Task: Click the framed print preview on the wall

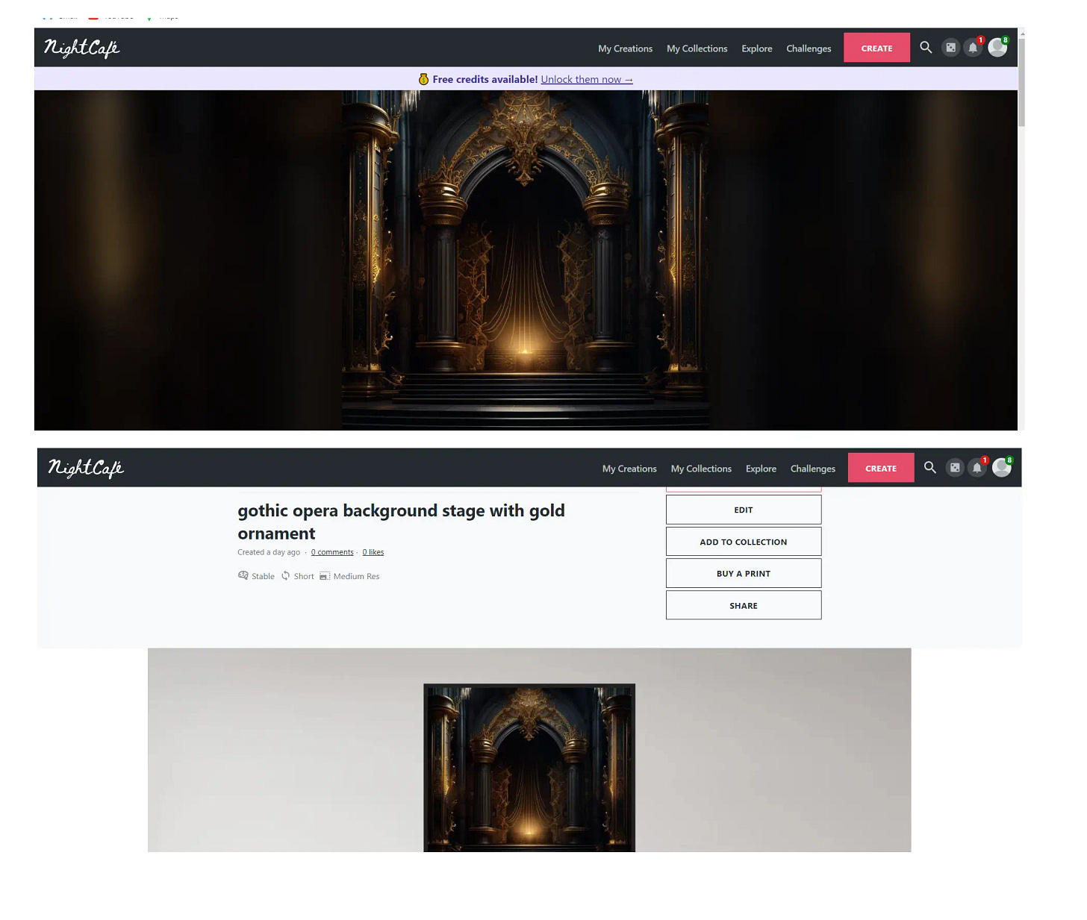Action: pos(529,768)
